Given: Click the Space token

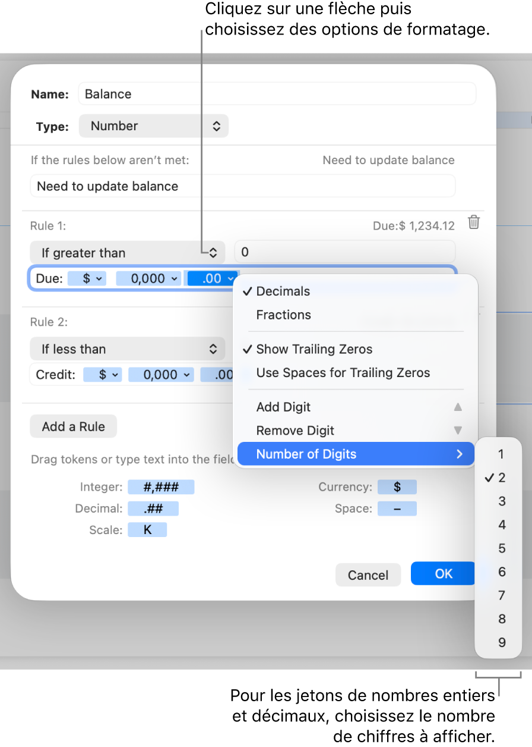Looking at the screenshot, I should point(397,509).
